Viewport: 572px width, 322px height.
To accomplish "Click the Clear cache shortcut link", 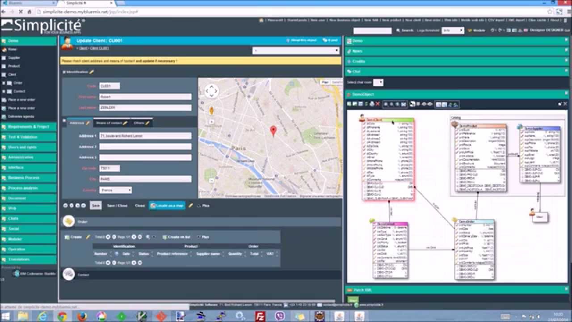I will 537,20.
